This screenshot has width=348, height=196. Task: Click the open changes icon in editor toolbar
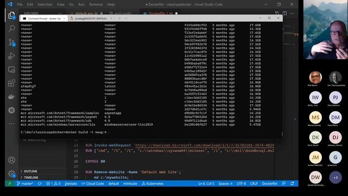pos(277,13)
